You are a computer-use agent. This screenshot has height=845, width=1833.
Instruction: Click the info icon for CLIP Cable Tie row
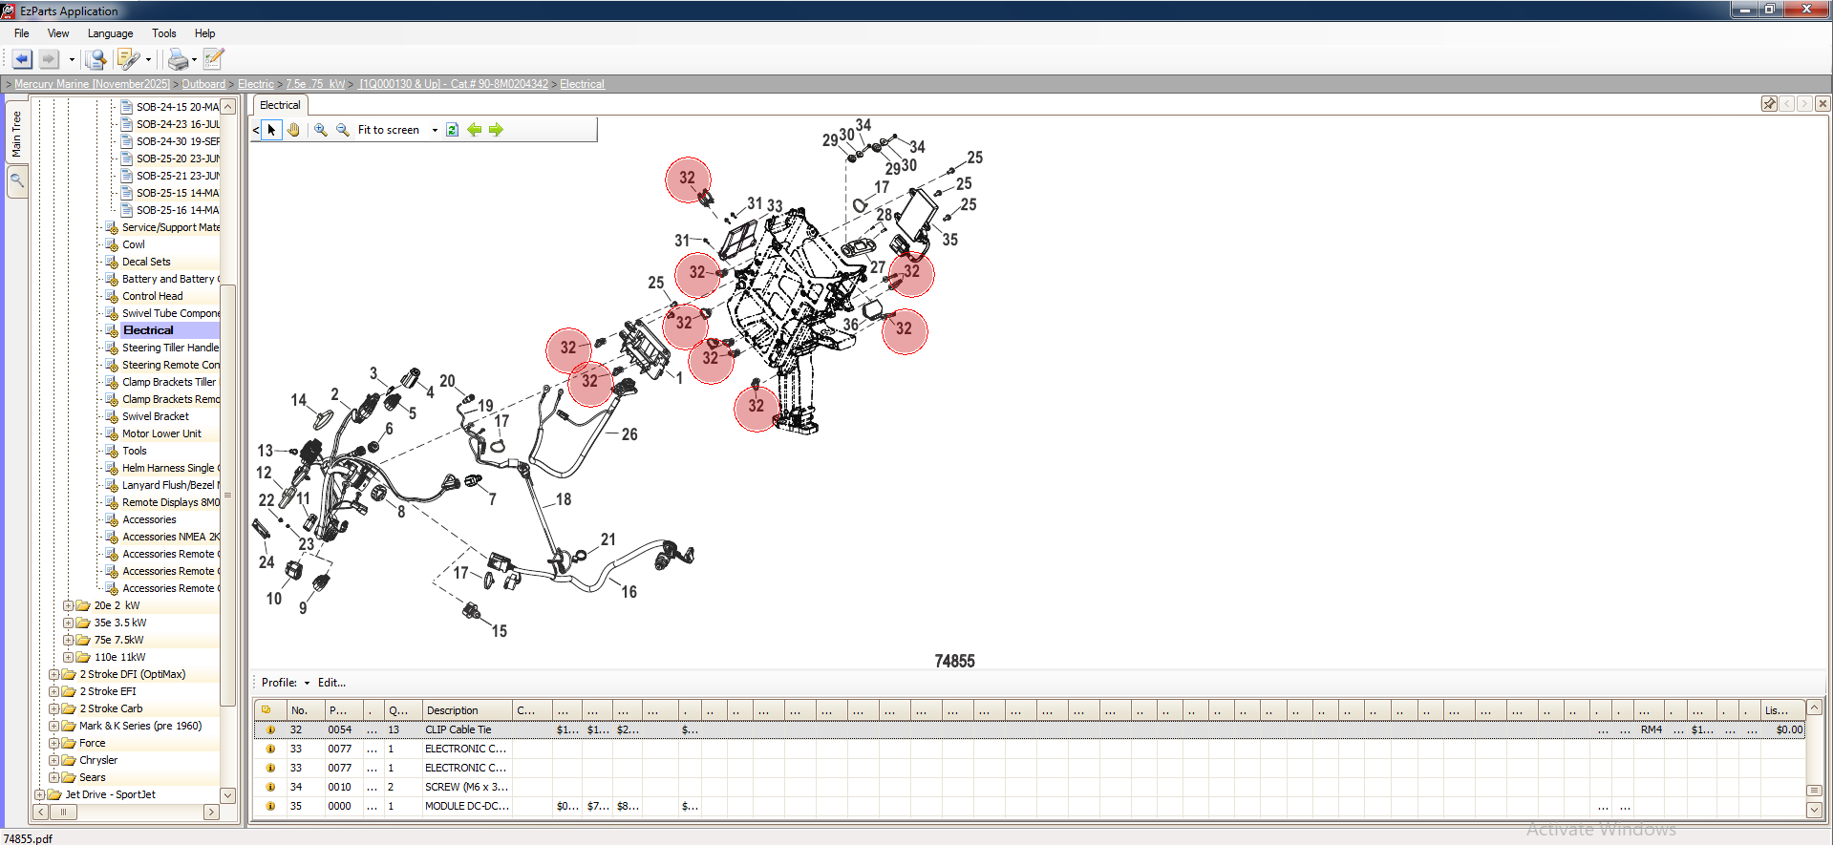coord(270,729)
